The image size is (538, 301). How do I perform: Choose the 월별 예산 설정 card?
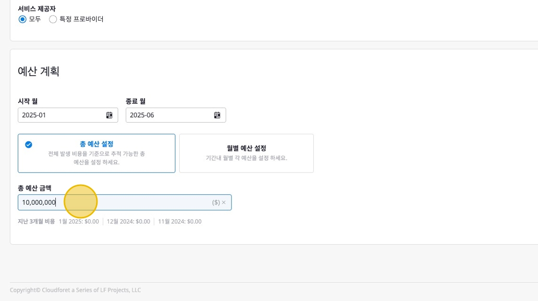coord(246,153)
